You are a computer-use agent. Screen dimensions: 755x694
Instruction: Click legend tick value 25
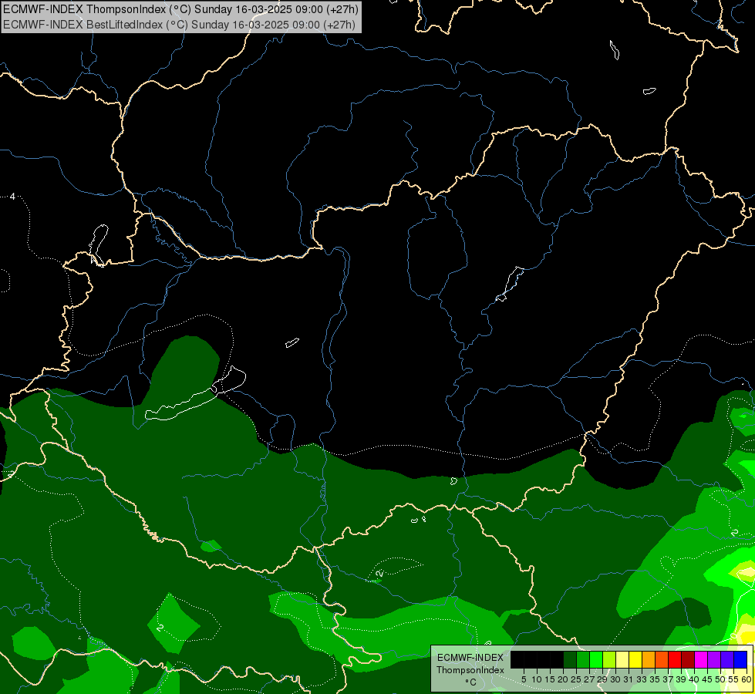tap(576, 679)
